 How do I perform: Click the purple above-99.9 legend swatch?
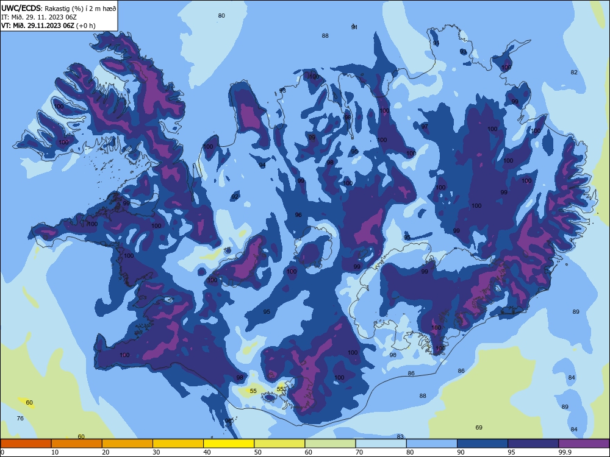[x=584, y=444]
